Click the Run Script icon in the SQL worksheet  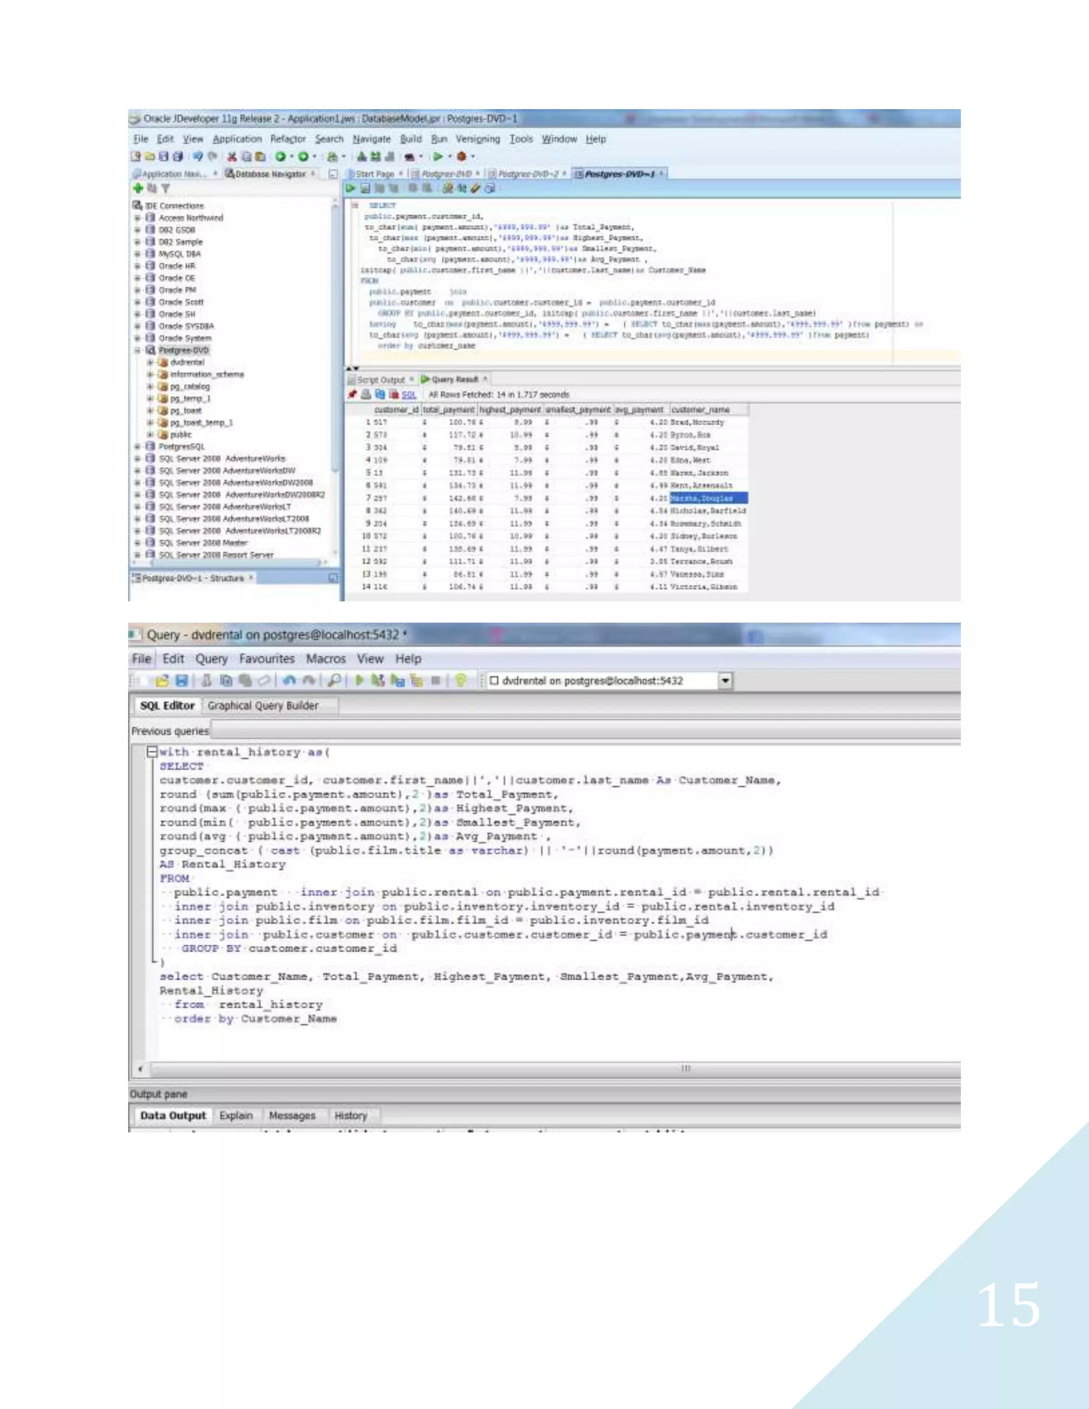click(x=365, y=188)
